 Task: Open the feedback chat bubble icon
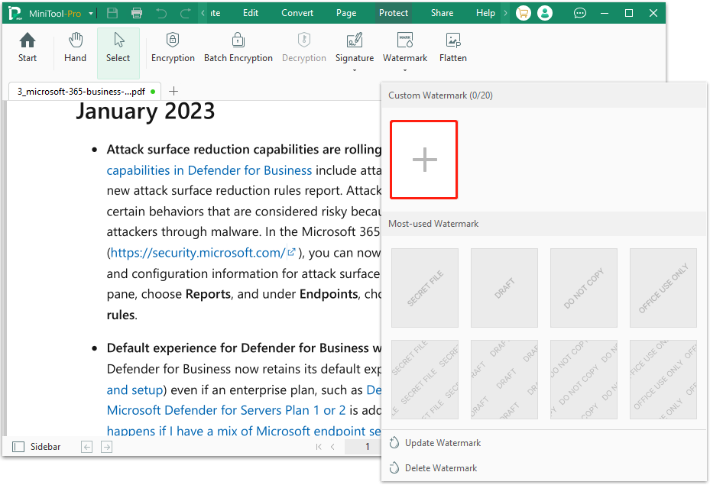click(579, 13)
